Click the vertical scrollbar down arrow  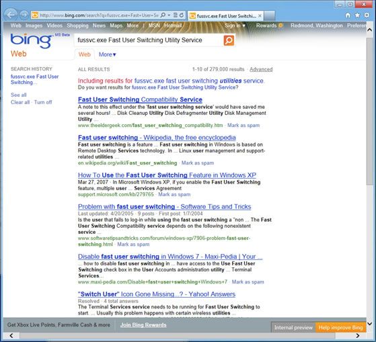coord(370,324)
